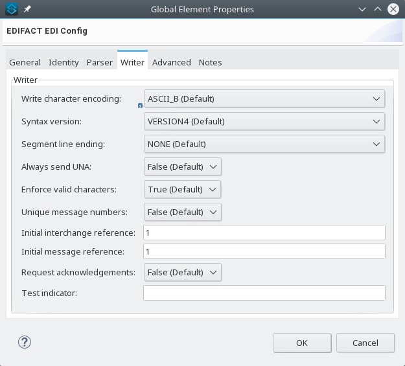Switch to the Parser tab
The width and height of the screenshot is (405, 366).
99,62
